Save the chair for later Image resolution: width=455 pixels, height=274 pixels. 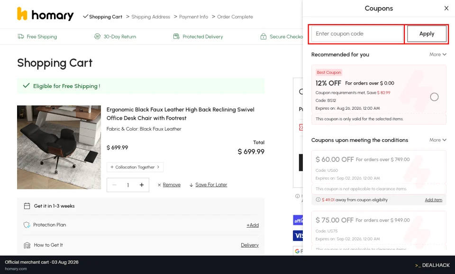pos(211,185)
